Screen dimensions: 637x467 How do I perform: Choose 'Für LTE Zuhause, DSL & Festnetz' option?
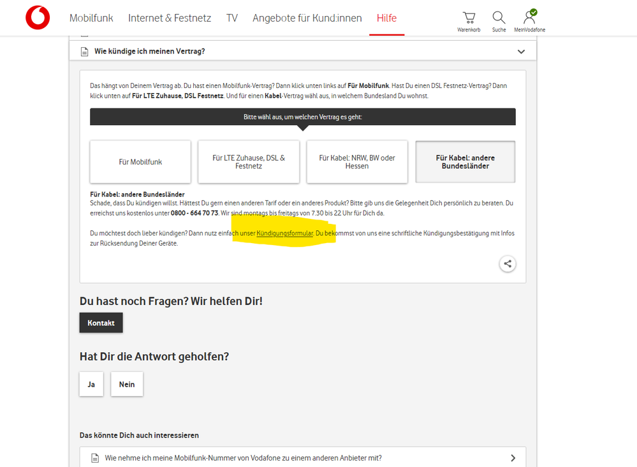click(249, 162)
